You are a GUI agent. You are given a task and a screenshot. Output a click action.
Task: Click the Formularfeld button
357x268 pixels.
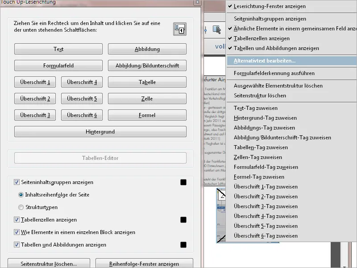coord(58,66)
